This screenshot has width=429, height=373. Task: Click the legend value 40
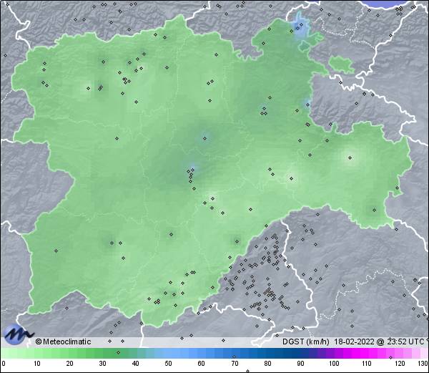tap(135, 364)
